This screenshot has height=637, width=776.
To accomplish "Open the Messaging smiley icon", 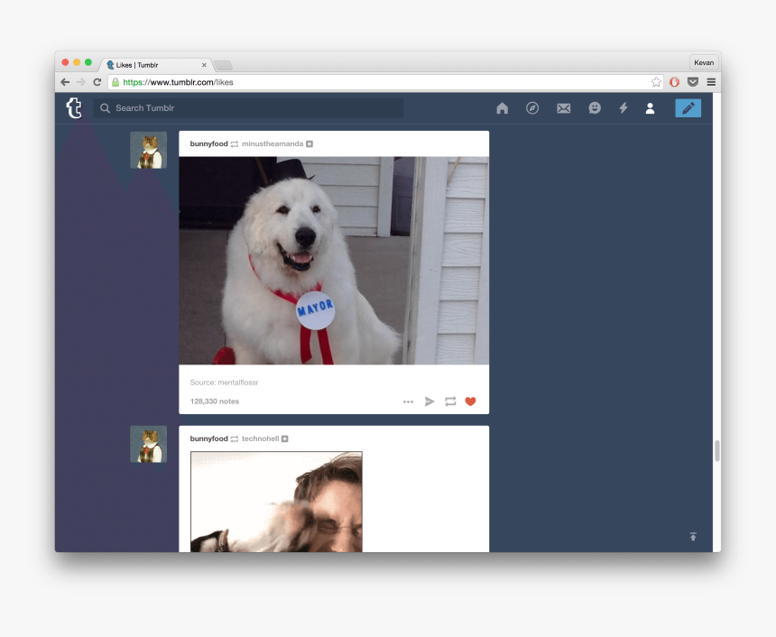I will pyautogui.click(x=594, y=108).
